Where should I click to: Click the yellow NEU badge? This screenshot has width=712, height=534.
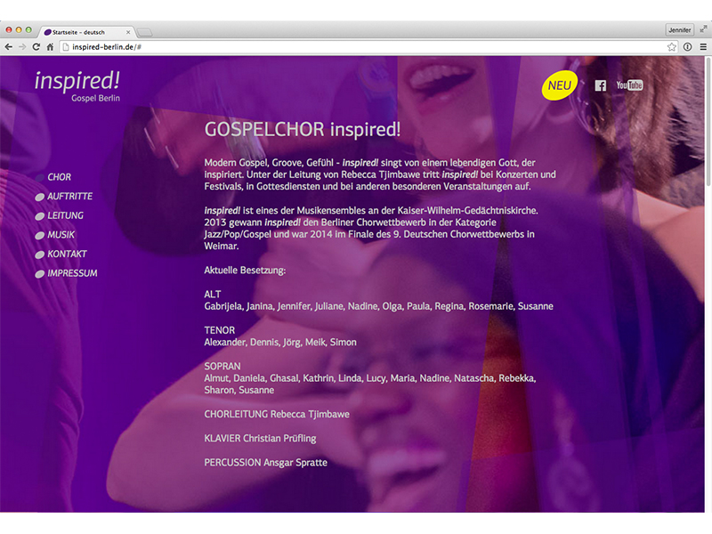(x=560, y=85)
